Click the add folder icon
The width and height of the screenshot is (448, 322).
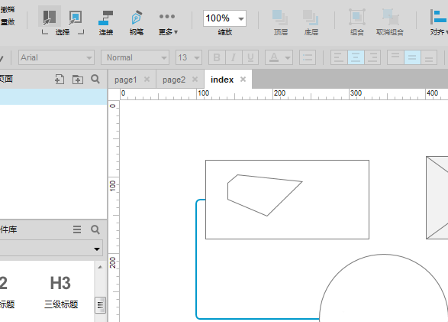tap(77, 79)
